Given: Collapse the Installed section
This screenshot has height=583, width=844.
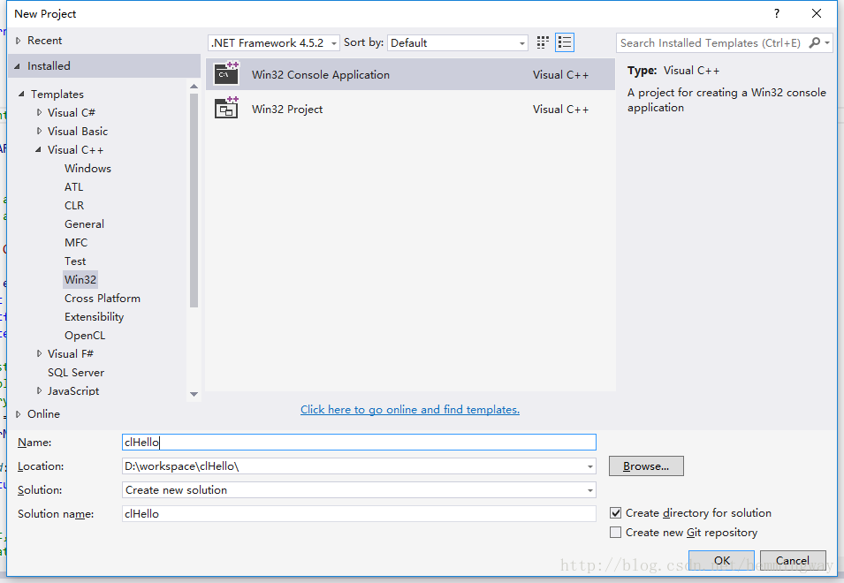Looking at the screenshot, I should (x=17, y=66).
